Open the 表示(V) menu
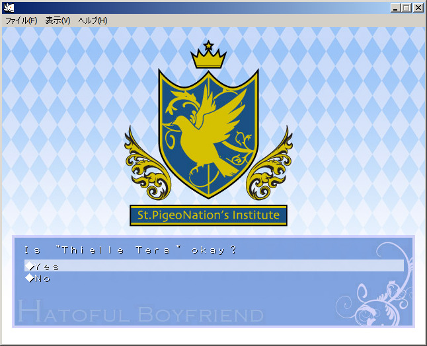 (58, 20)
